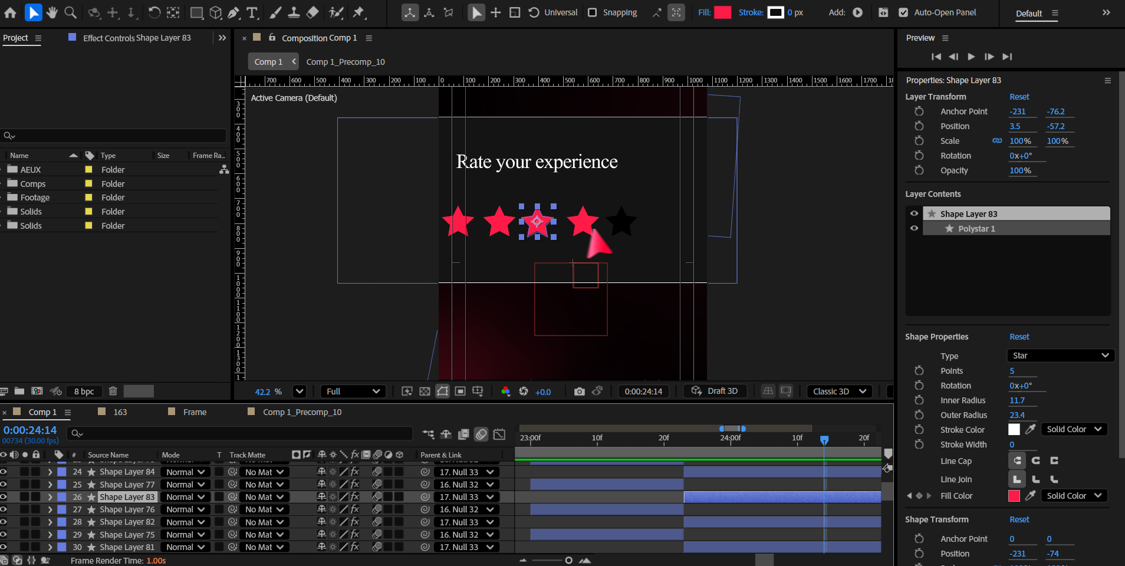Click the Draft 3D button
Image resolution: width=1125 pixels, height=566 pixels.
[715, 391]
